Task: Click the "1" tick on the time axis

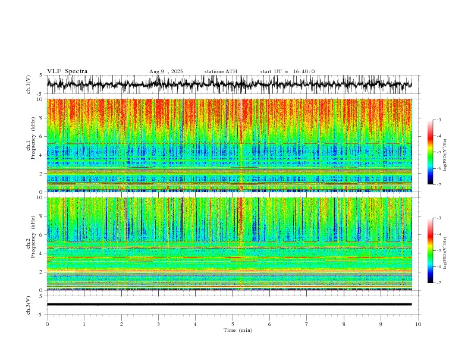Action: (x=84, y=324)
